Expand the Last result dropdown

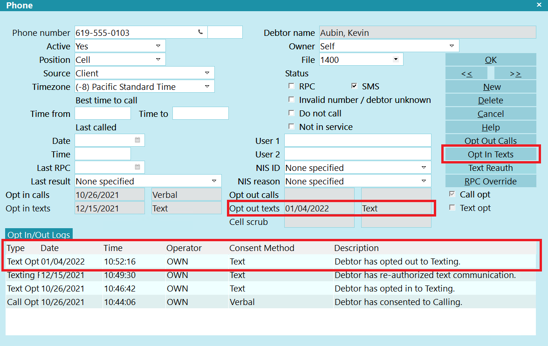(x=214, y=181)
